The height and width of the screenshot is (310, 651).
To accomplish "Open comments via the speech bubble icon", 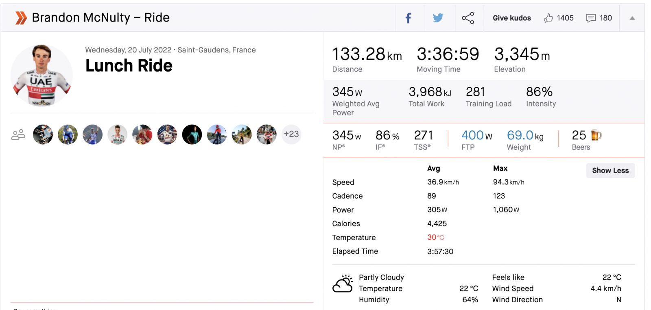I will (591, 18).
